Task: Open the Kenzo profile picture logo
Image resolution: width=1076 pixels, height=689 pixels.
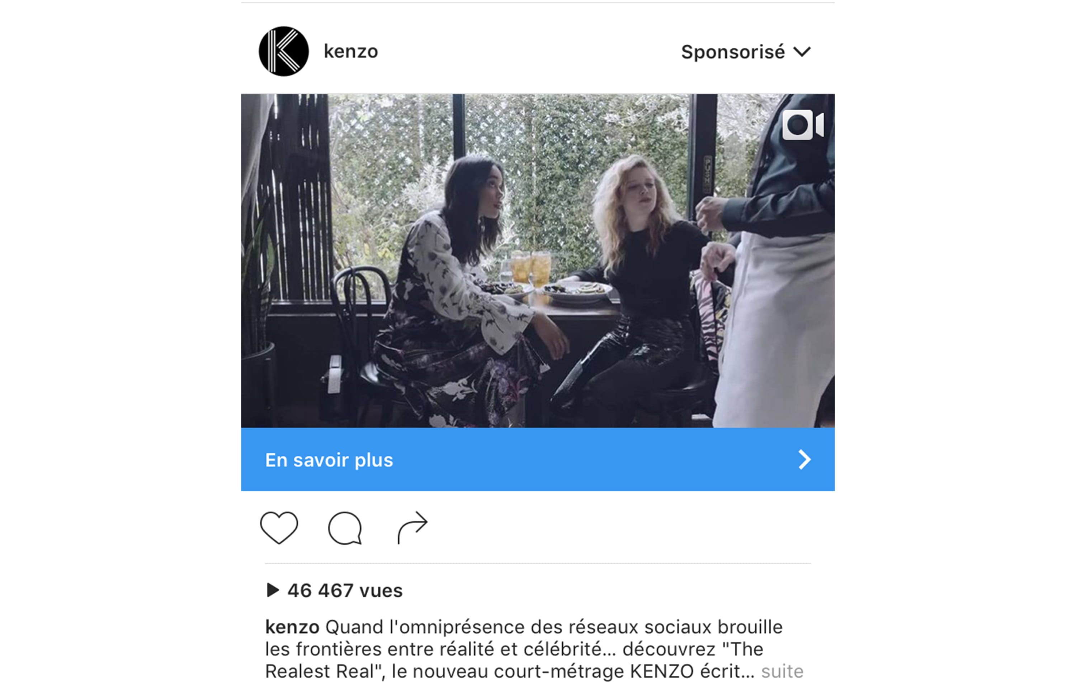Action: pos(283,52)
